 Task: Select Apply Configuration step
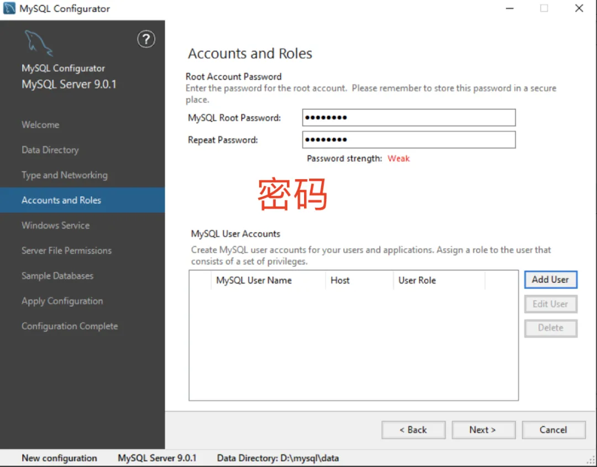62,301
